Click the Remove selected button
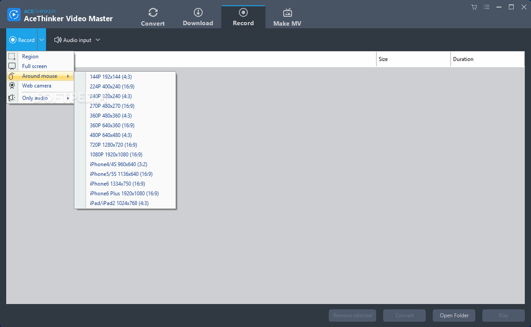 click(352, 316)
